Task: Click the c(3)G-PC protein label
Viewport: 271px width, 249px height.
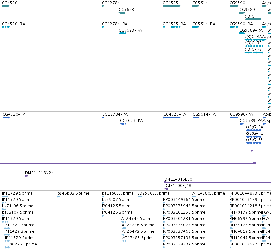Action: point(254,133)
